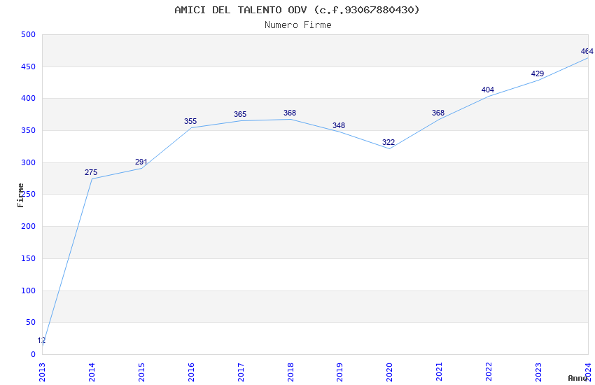Screen dimensions: 595x385
Task: Click the Anno x-axis title
Action: (577, 378)
